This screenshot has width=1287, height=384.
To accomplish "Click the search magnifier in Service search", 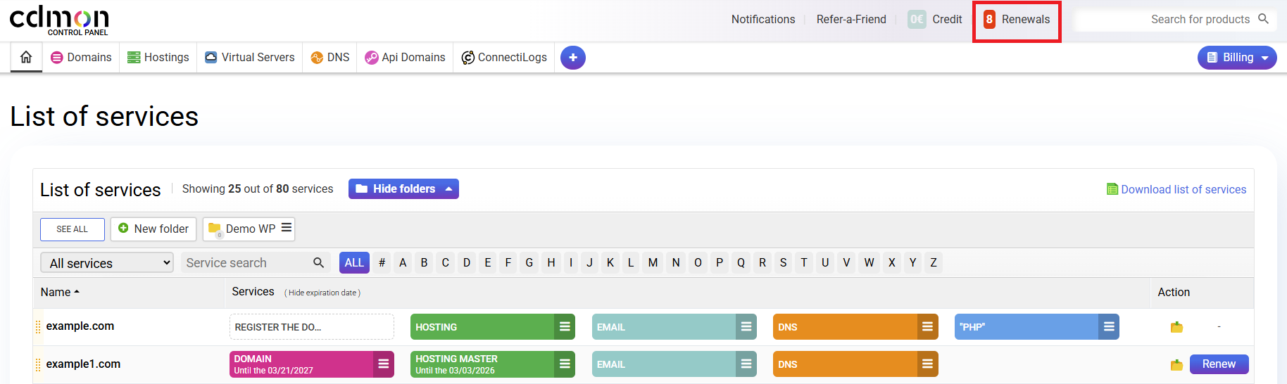I will coord(318,262).
